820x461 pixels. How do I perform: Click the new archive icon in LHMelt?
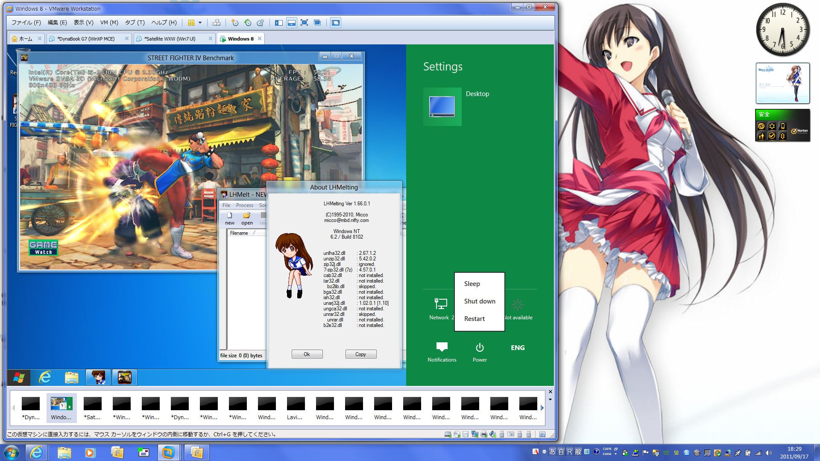click(x=230, y=219)
